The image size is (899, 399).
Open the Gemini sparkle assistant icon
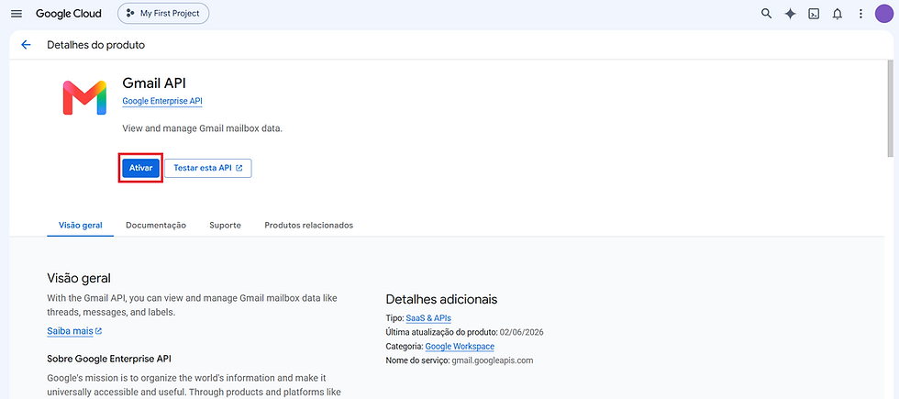click(x=790, y=14)
